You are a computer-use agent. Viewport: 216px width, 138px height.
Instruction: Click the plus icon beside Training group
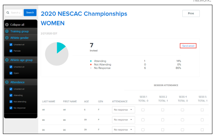tap(7, 31)
